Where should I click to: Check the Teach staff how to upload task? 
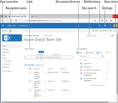30,90
